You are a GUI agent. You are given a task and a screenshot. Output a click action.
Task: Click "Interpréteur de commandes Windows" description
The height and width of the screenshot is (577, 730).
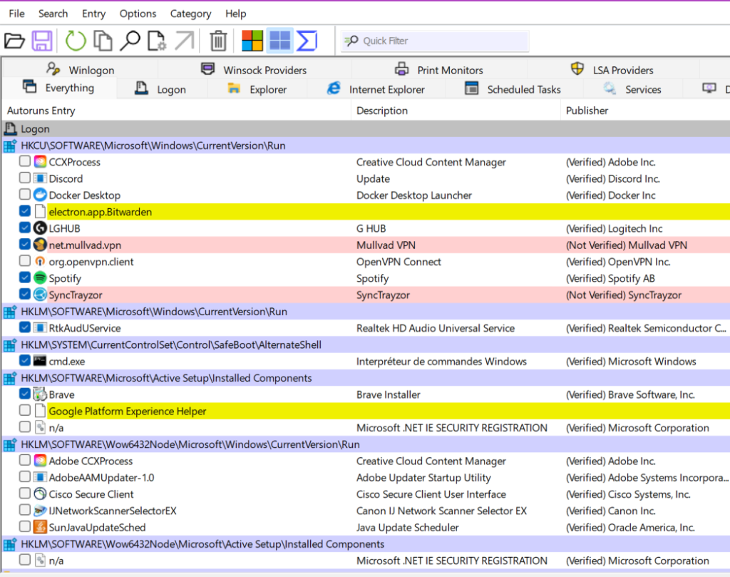click(441, 362)
